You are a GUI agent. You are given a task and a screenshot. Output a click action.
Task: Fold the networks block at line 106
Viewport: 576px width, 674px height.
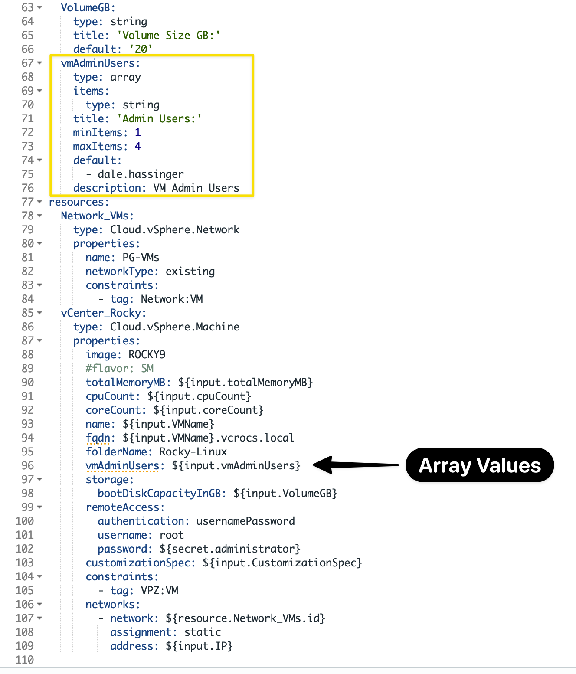point(39,605)
